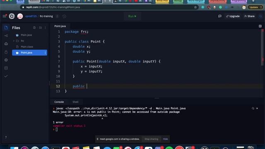Clear the console with the X icon
Image resolution: width=265 pixels, height=149 pixels.
click(x=257, y=108)
